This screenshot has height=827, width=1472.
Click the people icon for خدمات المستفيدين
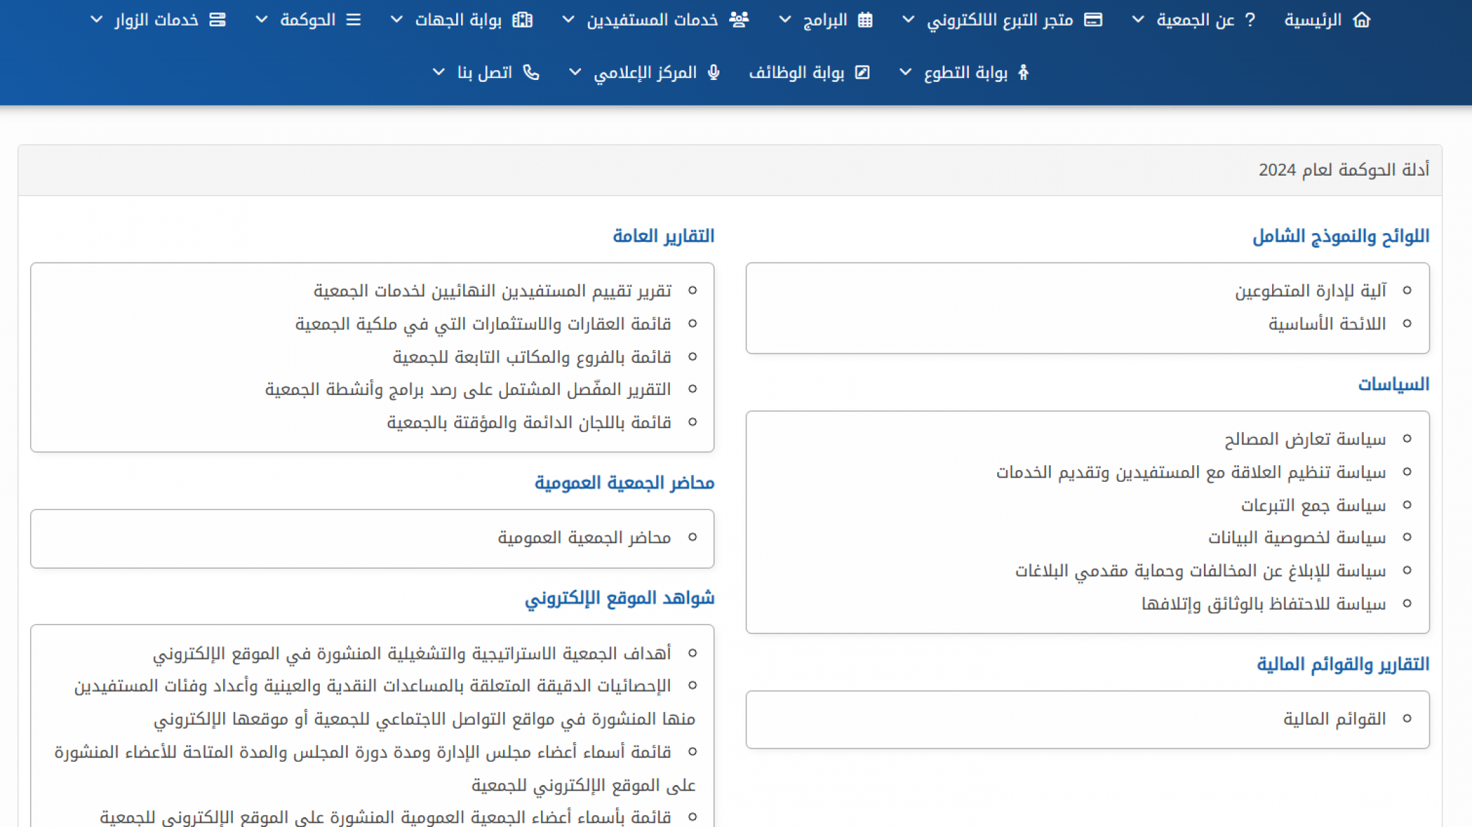[x=739, y=20]
